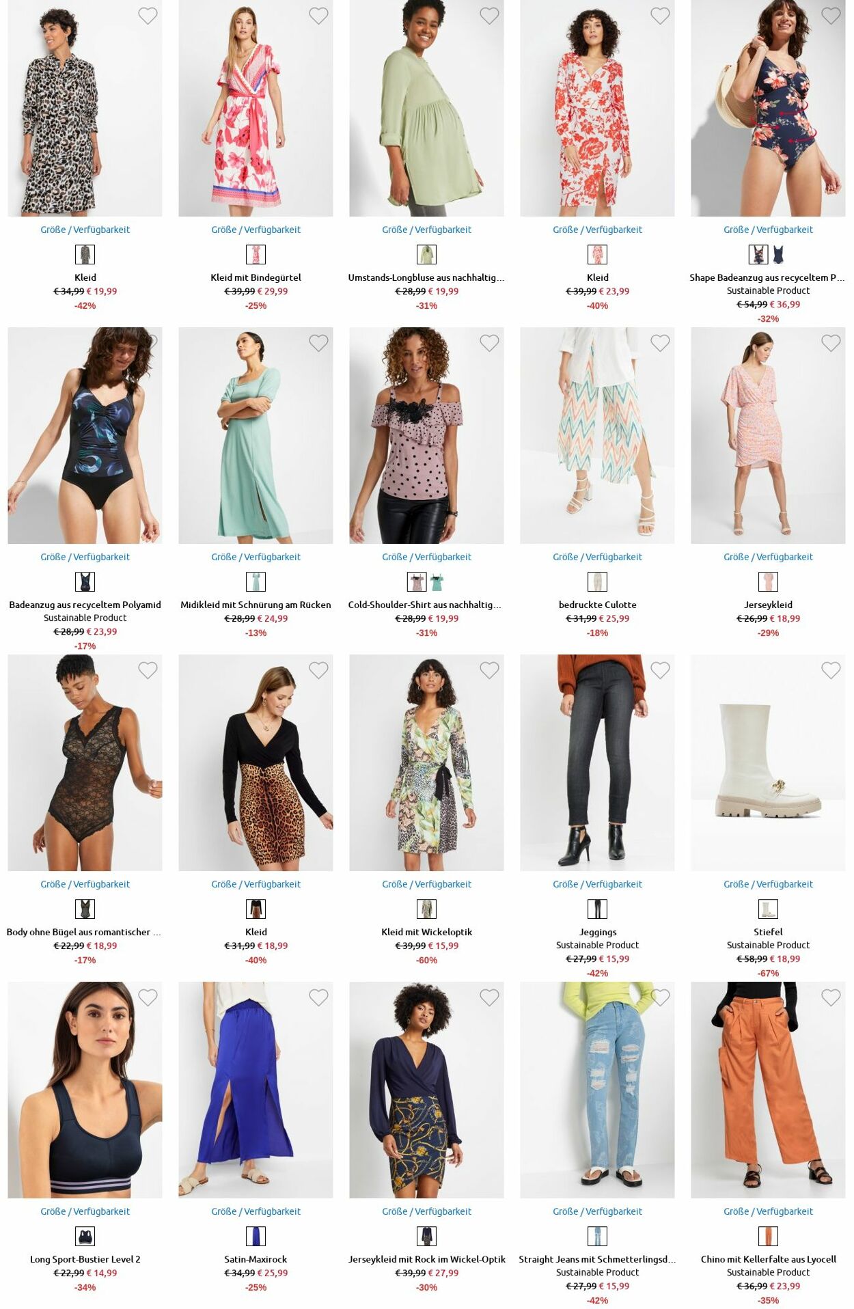854x1309 pixels.
Task: Choose the green Cold-Shoulder-Shirt color variant
Action: 437,582
